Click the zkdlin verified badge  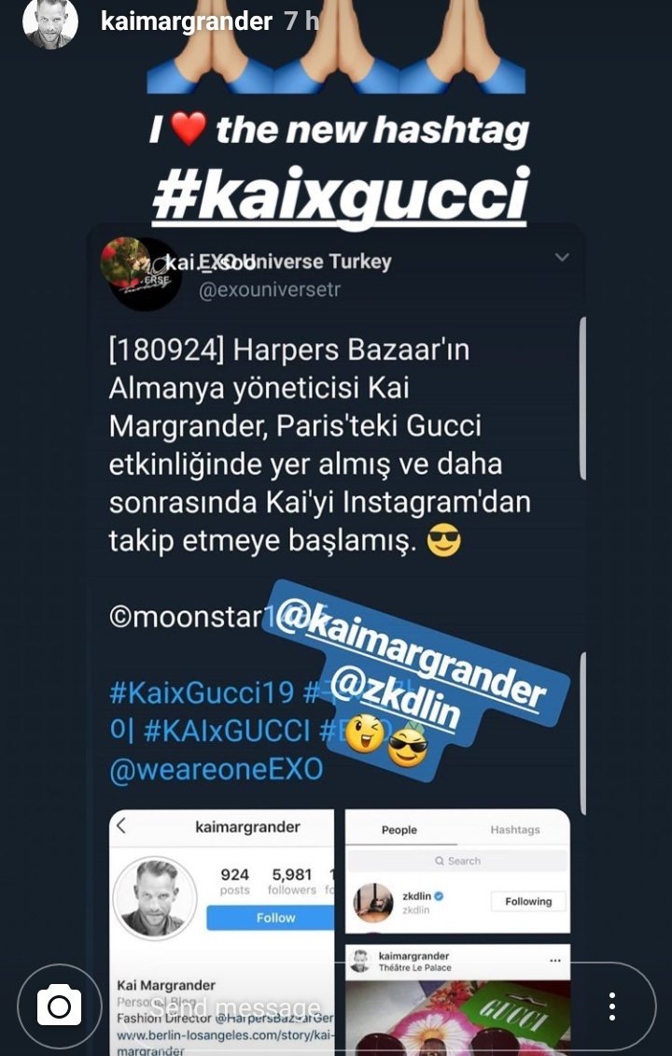pos(439,895)
